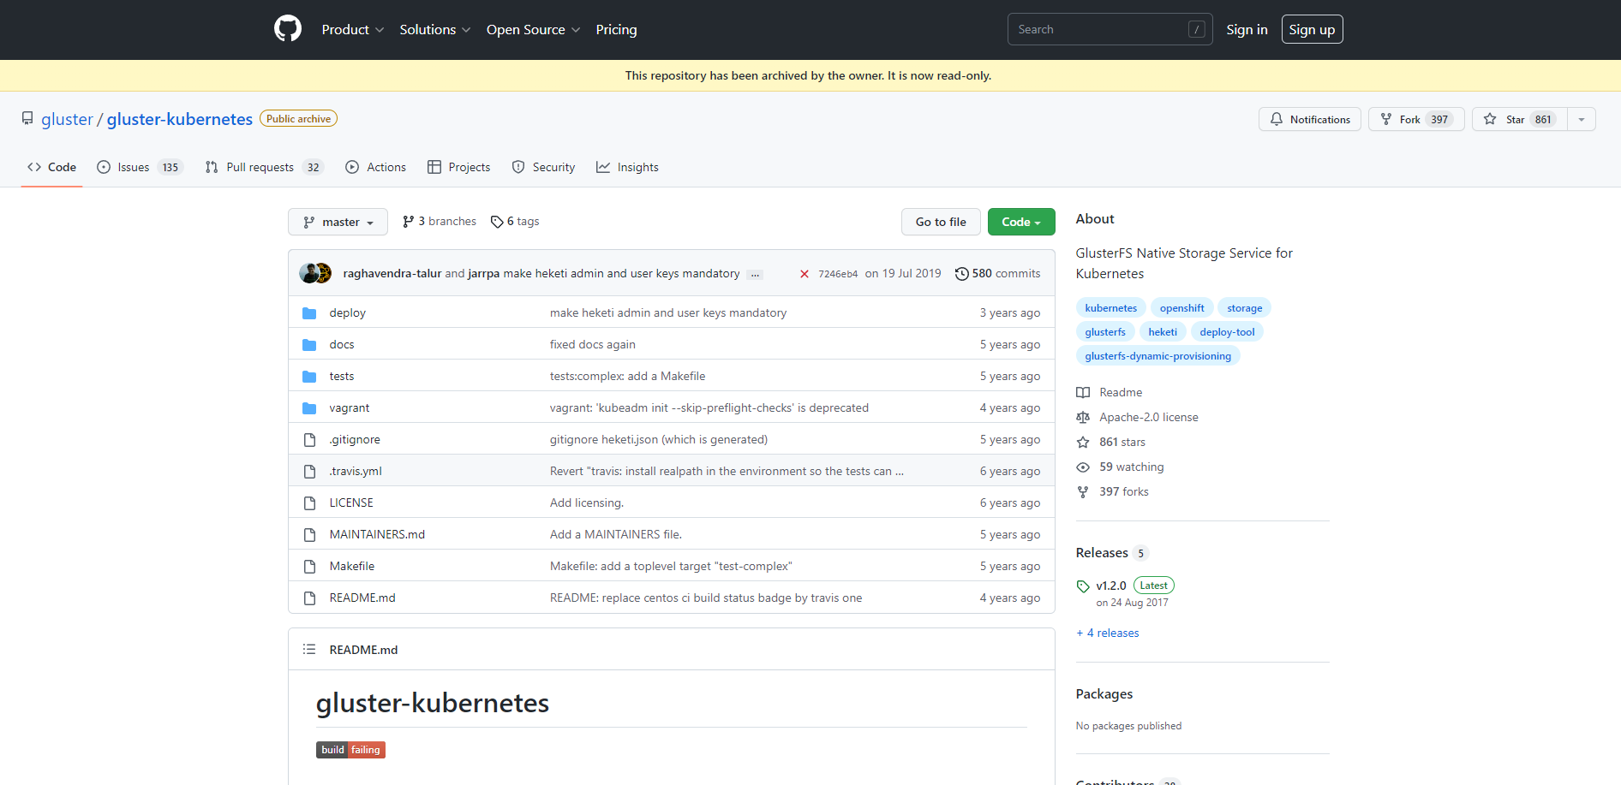
Task: Open commit hash 7246eb4
Action: coord(838,274)
